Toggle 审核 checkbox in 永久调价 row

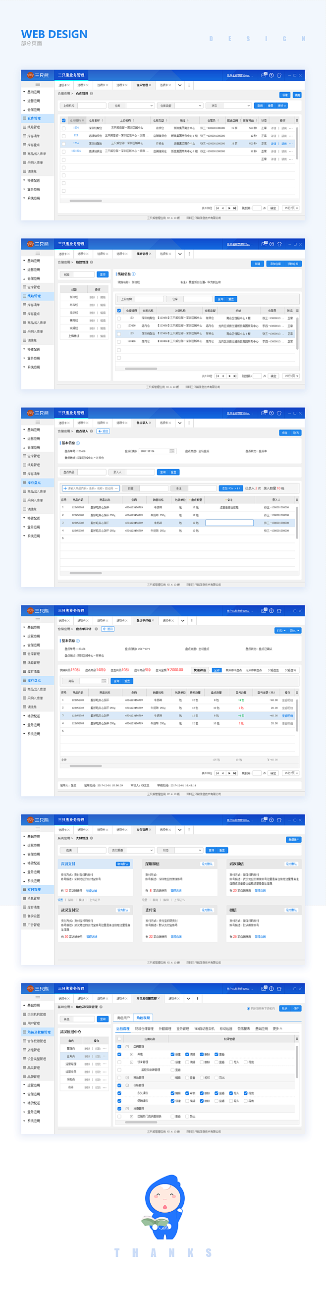(188, 1093)
